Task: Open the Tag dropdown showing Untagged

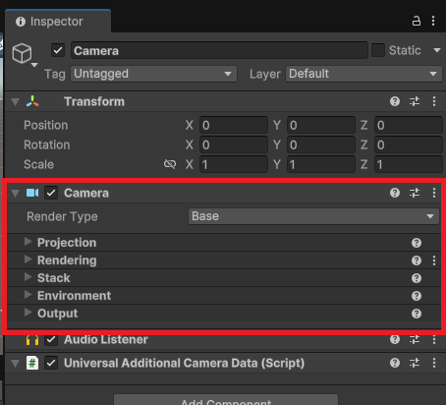Action: 153,74
